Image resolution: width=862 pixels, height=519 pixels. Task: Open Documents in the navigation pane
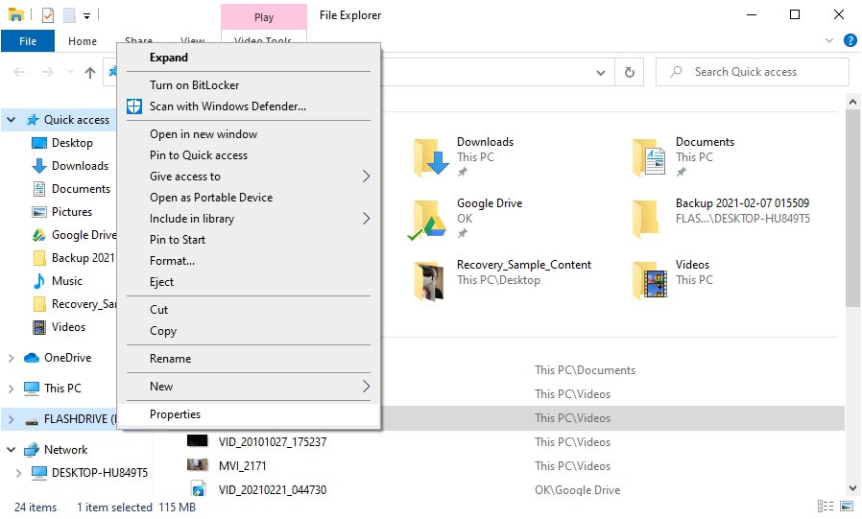81,189
